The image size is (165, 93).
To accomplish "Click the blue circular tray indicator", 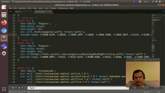I will (x=134, y=2).
